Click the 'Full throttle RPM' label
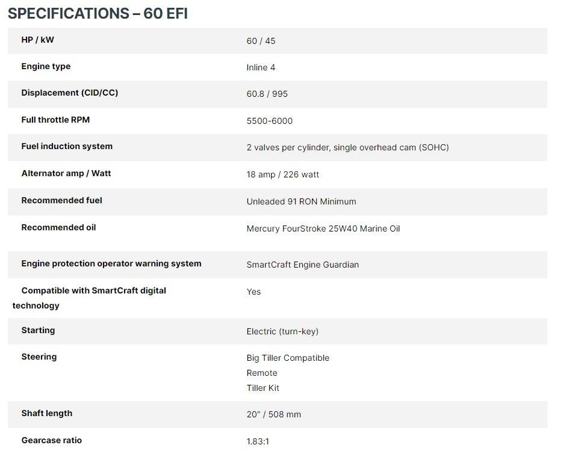The image size is (566, 454). point(55,120)
